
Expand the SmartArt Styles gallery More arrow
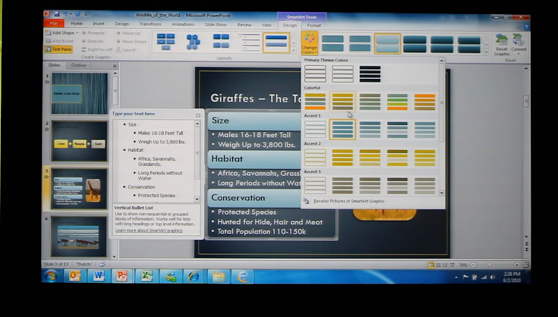[x=486, y=51]
